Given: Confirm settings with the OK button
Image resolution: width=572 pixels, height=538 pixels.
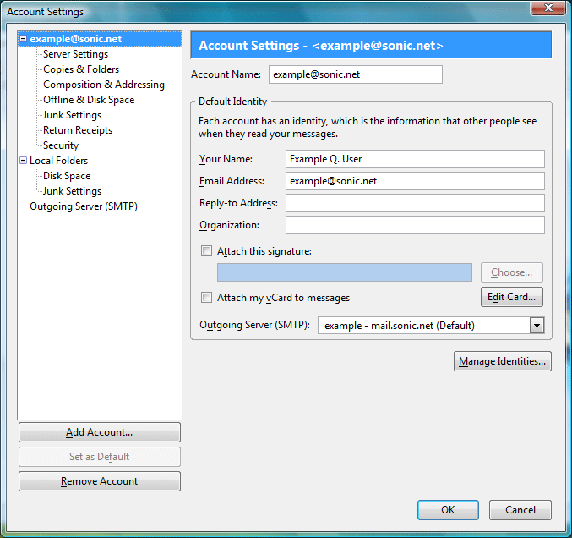Looking at the screenshot, I should pyautogui.click(x=448, y=510).
